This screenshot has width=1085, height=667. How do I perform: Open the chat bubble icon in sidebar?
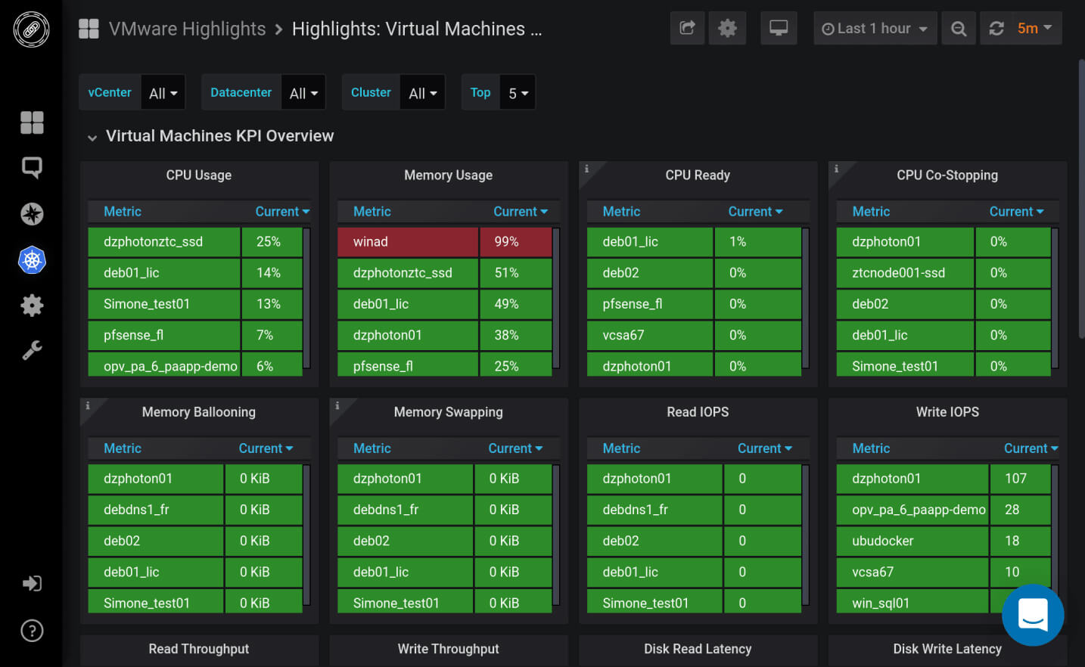pyautogui.click(x=32, y=168)
